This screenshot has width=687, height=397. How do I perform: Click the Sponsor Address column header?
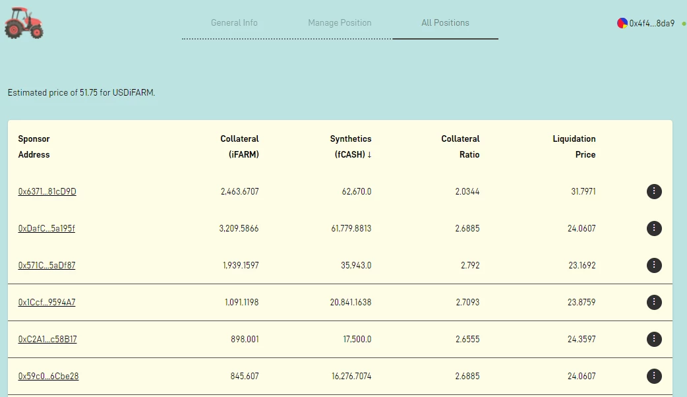34,146
